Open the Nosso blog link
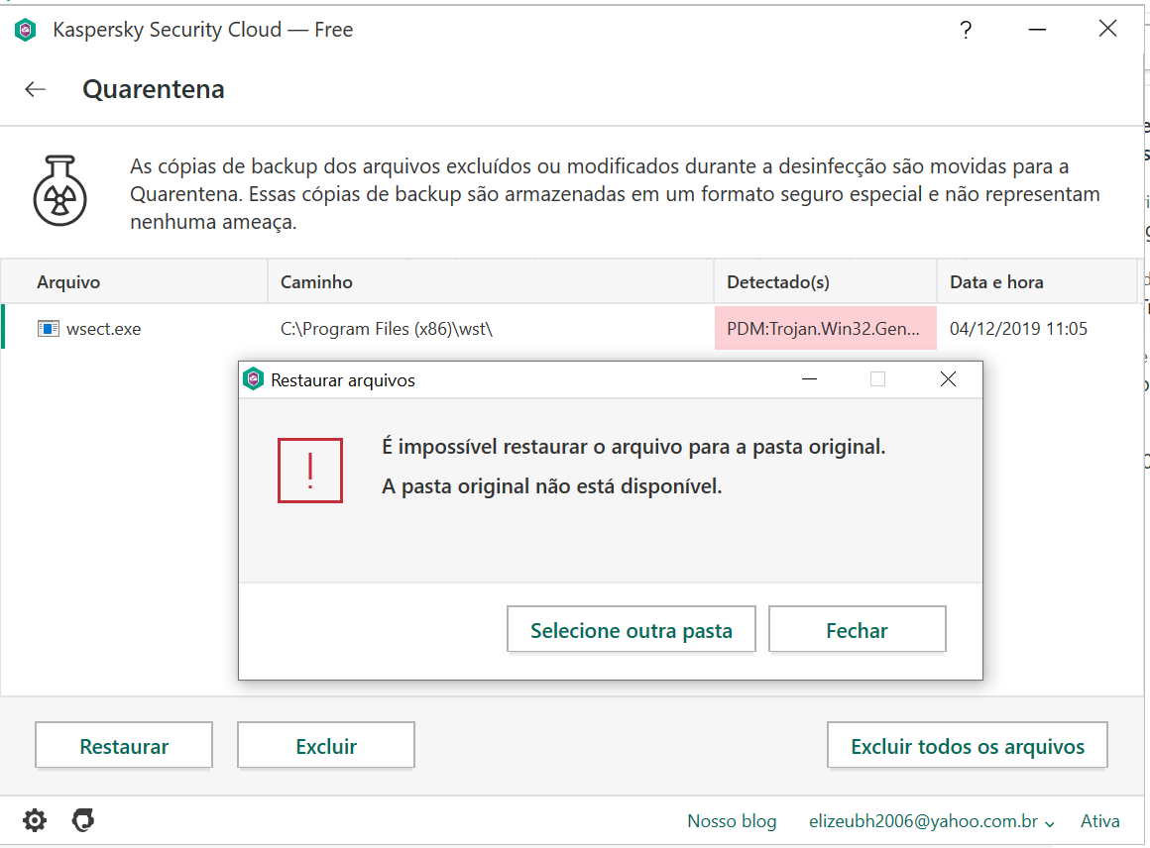1150x848 pixels. click(732, 821)
